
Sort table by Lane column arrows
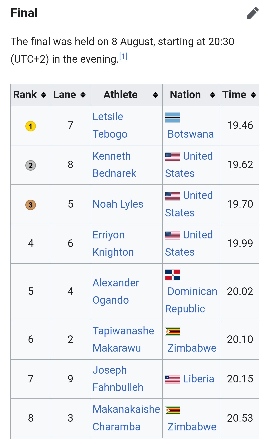[x=83, y=95]
